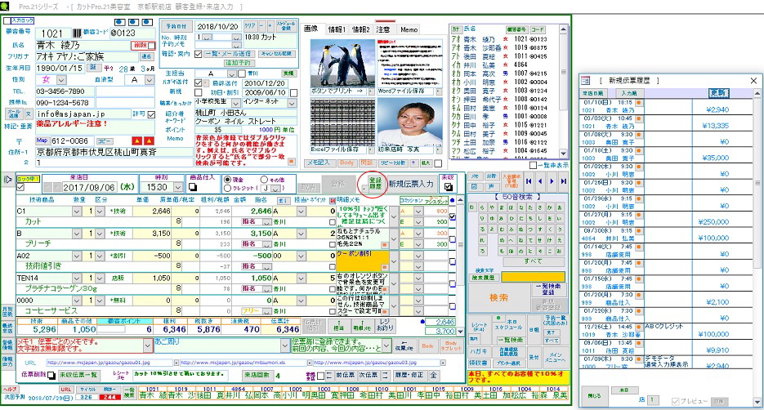Screen dimensions: 764x410
Task: Open the 血液型 dropdown
Action: pyautogui.click(x=149, y=80)
